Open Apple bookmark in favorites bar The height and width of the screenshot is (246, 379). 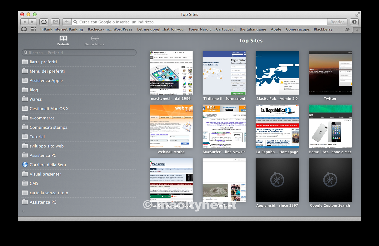click(x=276, y=29)
